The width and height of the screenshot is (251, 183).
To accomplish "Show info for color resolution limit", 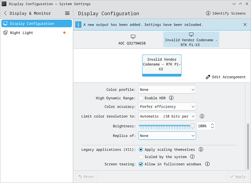I will [x=202, y=116].
